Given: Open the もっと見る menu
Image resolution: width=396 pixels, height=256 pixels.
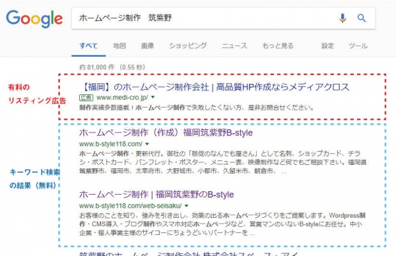Looking at the screenshot, I should point(278,46).
